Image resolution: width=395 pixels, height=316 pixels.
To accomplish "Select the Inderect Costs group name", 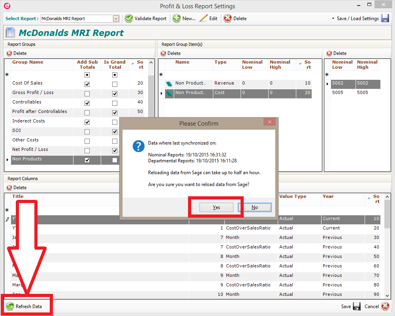I will point(29,121).
